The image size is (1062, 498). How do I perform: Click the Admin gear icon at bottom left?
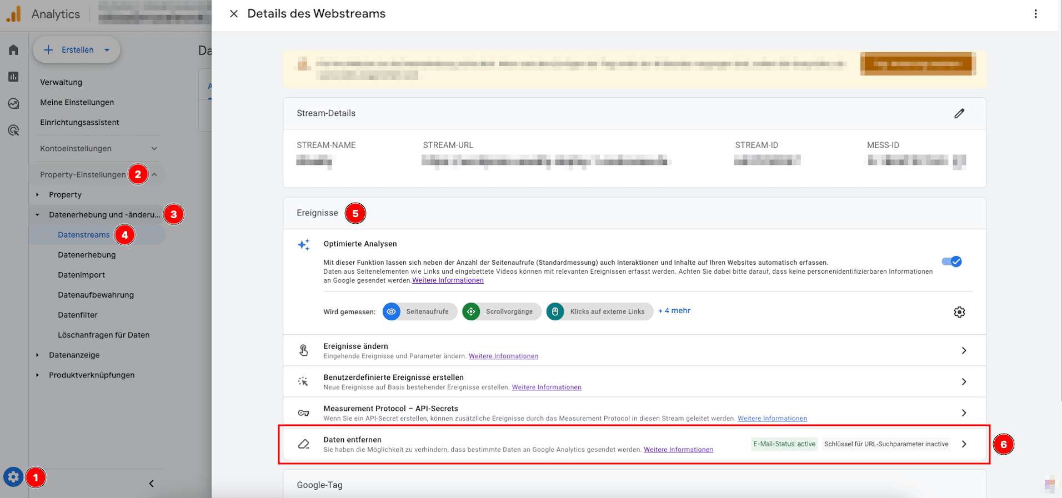click(x=13, y=477)
